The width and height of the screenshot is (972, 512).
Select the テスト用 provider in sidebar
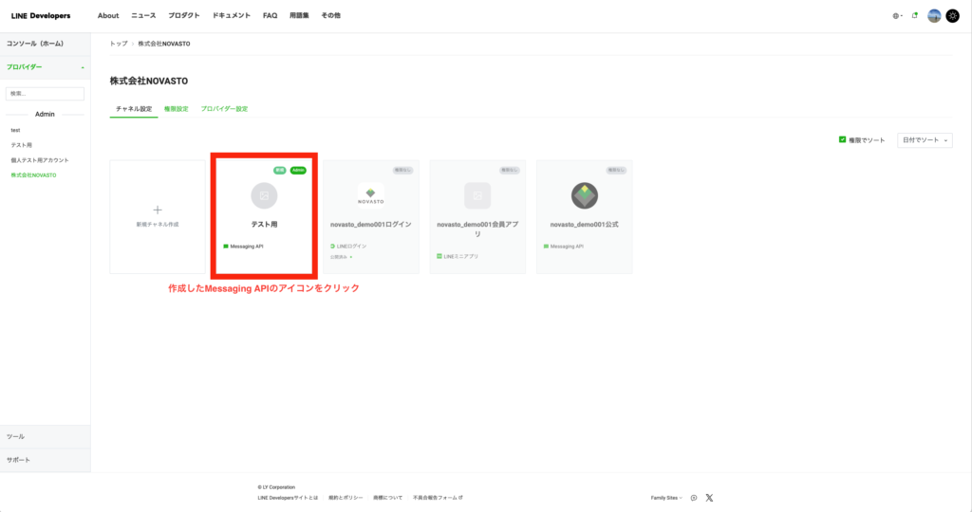(21, 145)
